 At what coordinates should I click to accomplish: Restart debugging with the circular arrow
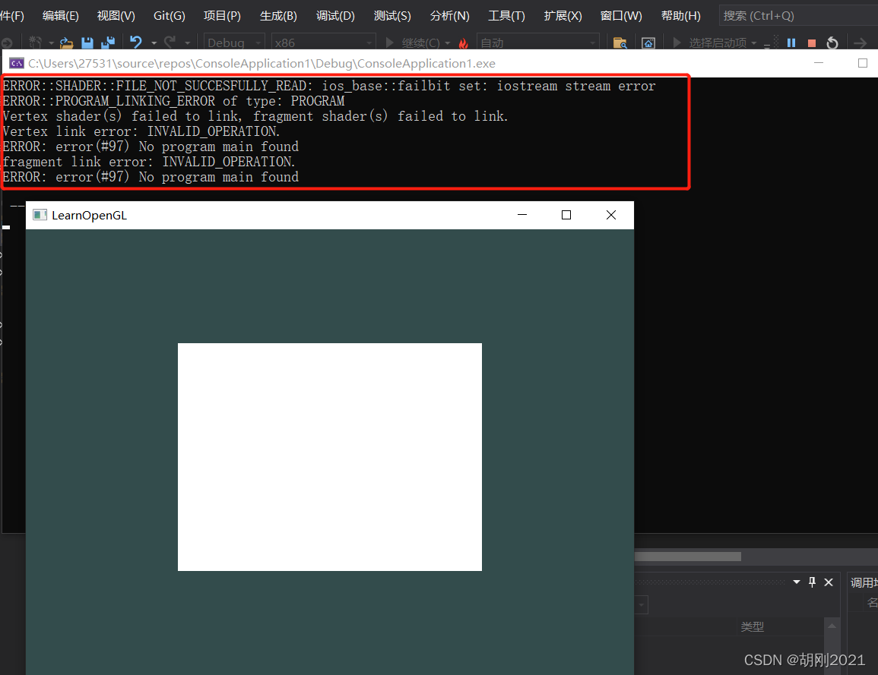[832, 43]
